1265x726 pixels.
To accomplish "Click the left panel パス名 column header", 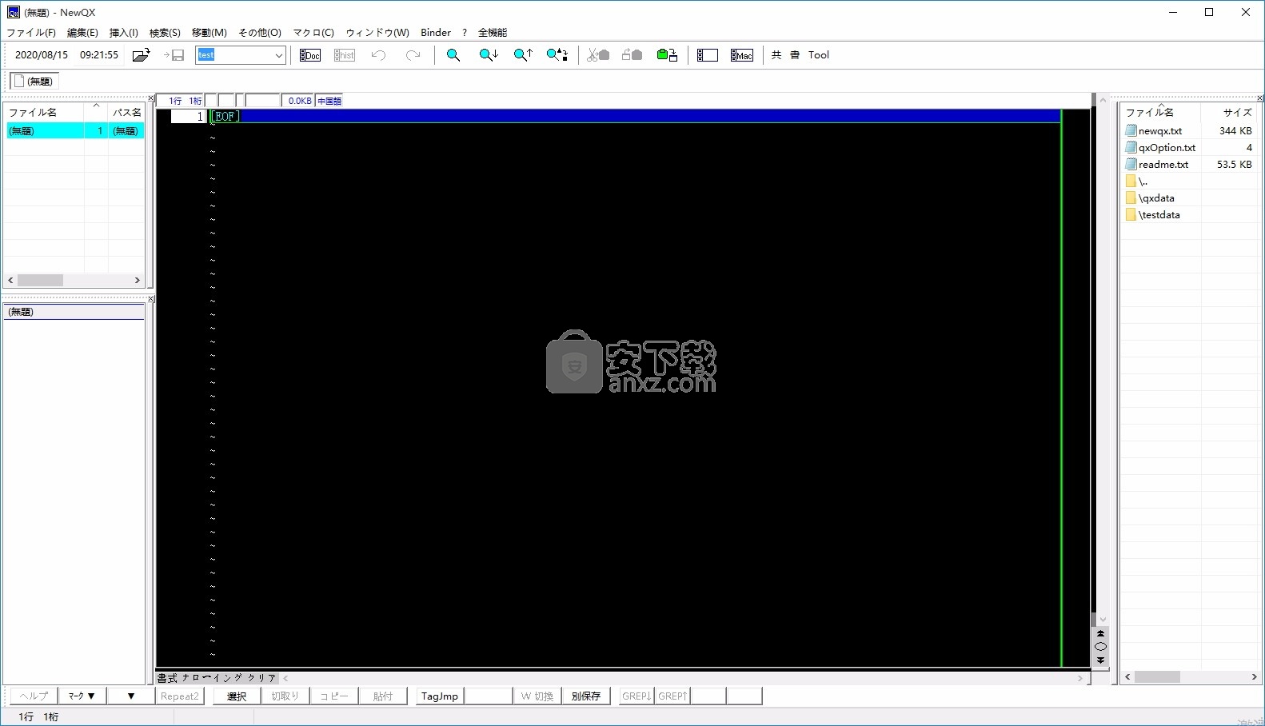I will tap(126, 112).
